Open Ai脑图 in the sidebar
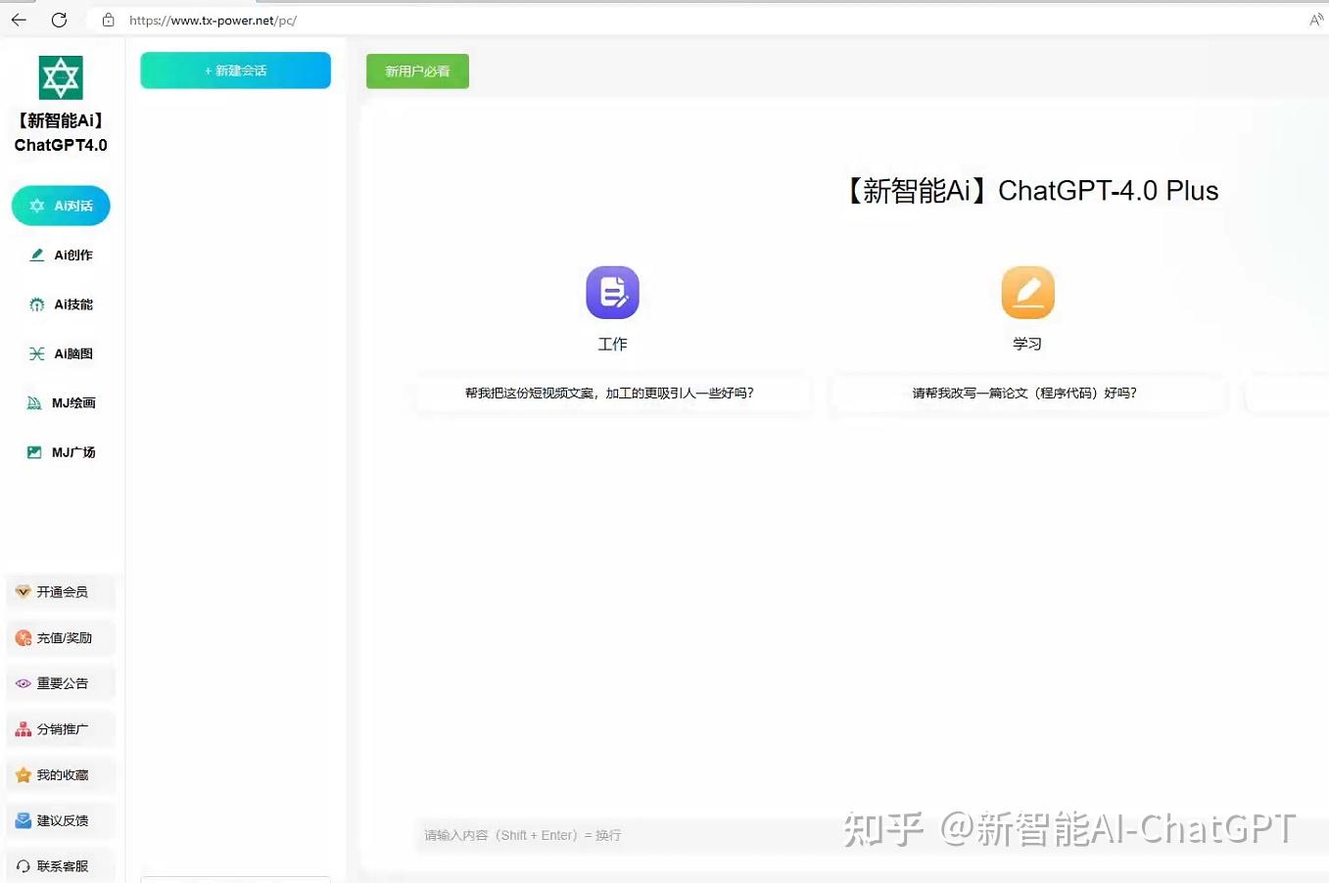Viewport: 1329px width, 883px height. [x=61, y=353]
